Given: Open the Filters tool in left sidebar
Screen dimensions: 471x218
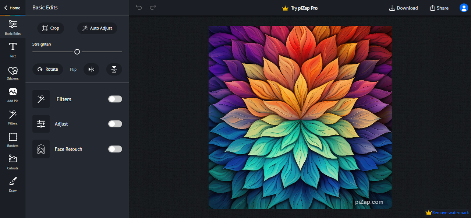Looking at the screenshot, I should [x=13, y=117].
